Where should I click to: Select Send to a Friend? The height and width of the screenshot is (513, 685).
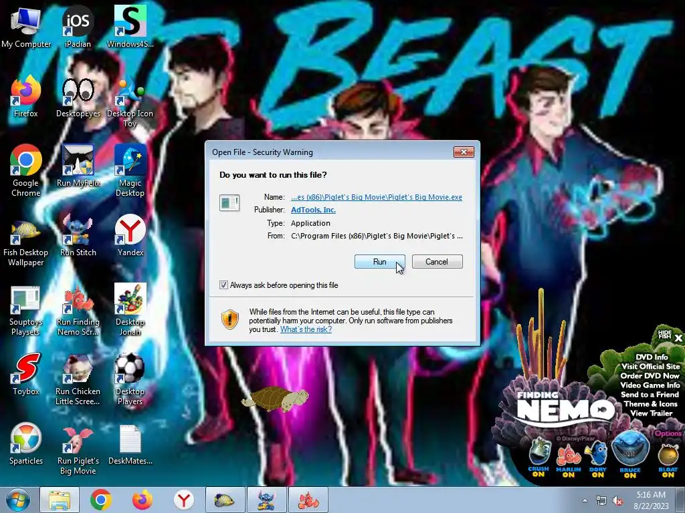650,394
